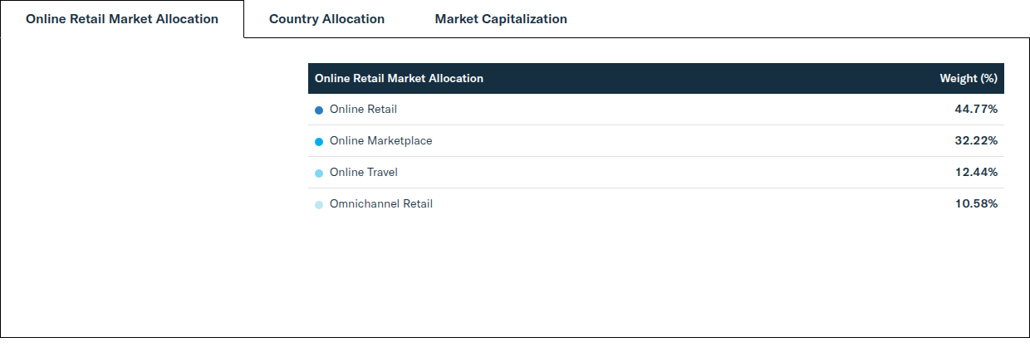1030x352 pixels.
Task: Select the Online Retail row label
Action: click(x=363, y=109)
